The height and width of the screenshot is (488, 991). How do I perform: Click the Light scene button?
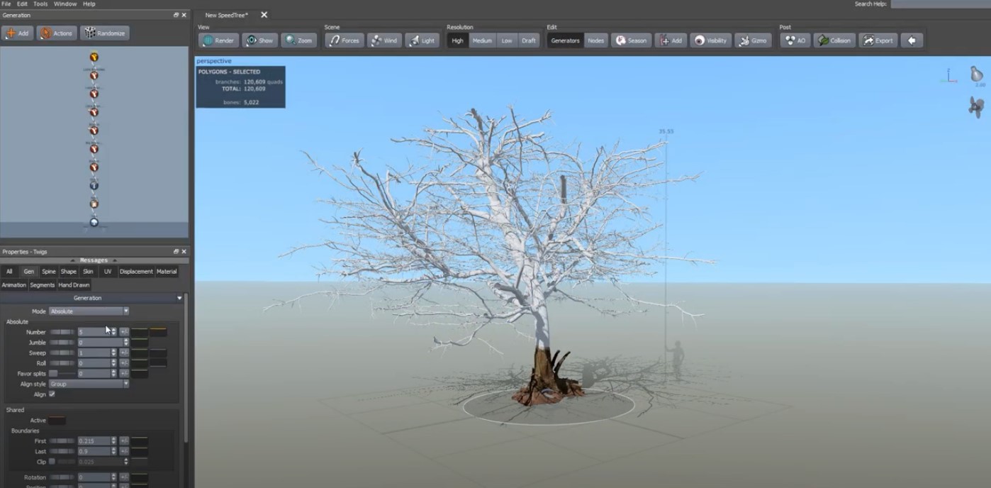point(422,40)
